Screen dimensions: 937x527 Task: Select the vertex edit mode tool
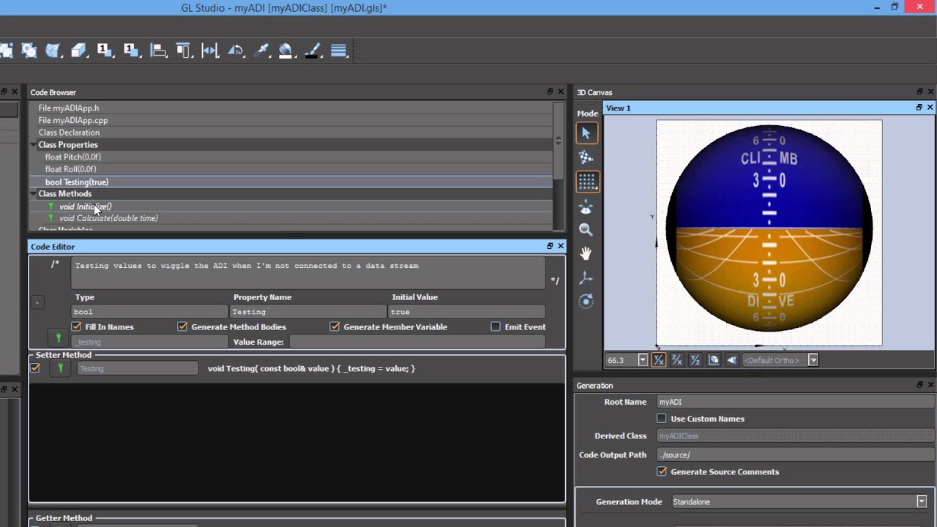(x=586, y=157)
